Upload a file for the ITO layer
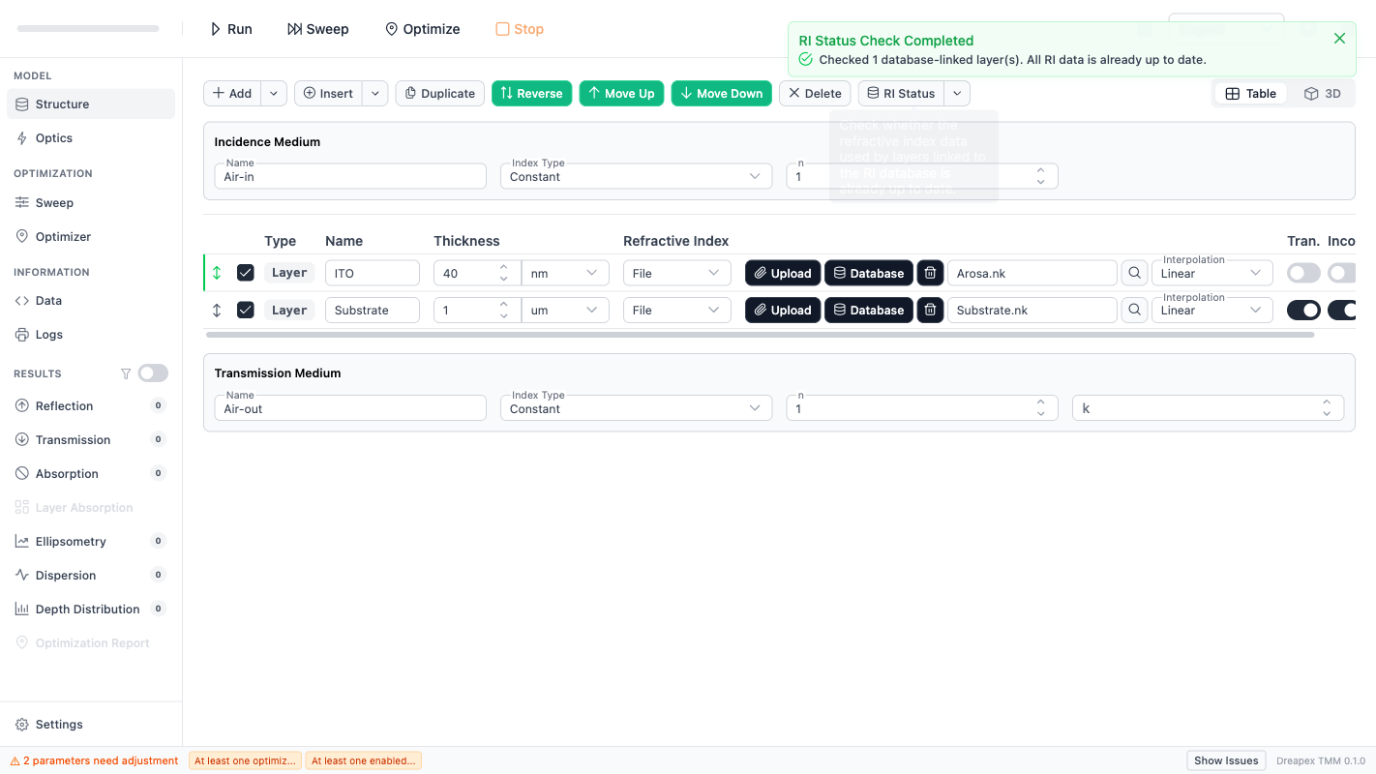Screen dimensions: 1376x774 [783, 273]
